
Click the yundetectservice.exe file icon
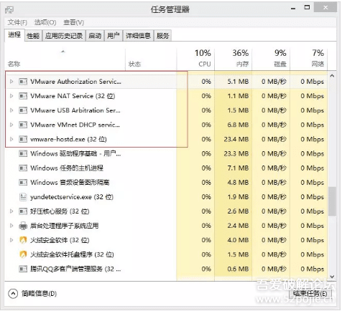coord(23,197)
